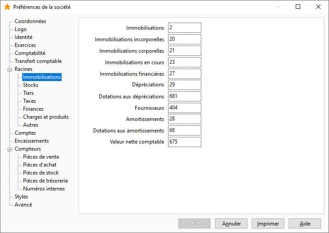
Task: Select Numéros internes item
Action: point(44,189)
